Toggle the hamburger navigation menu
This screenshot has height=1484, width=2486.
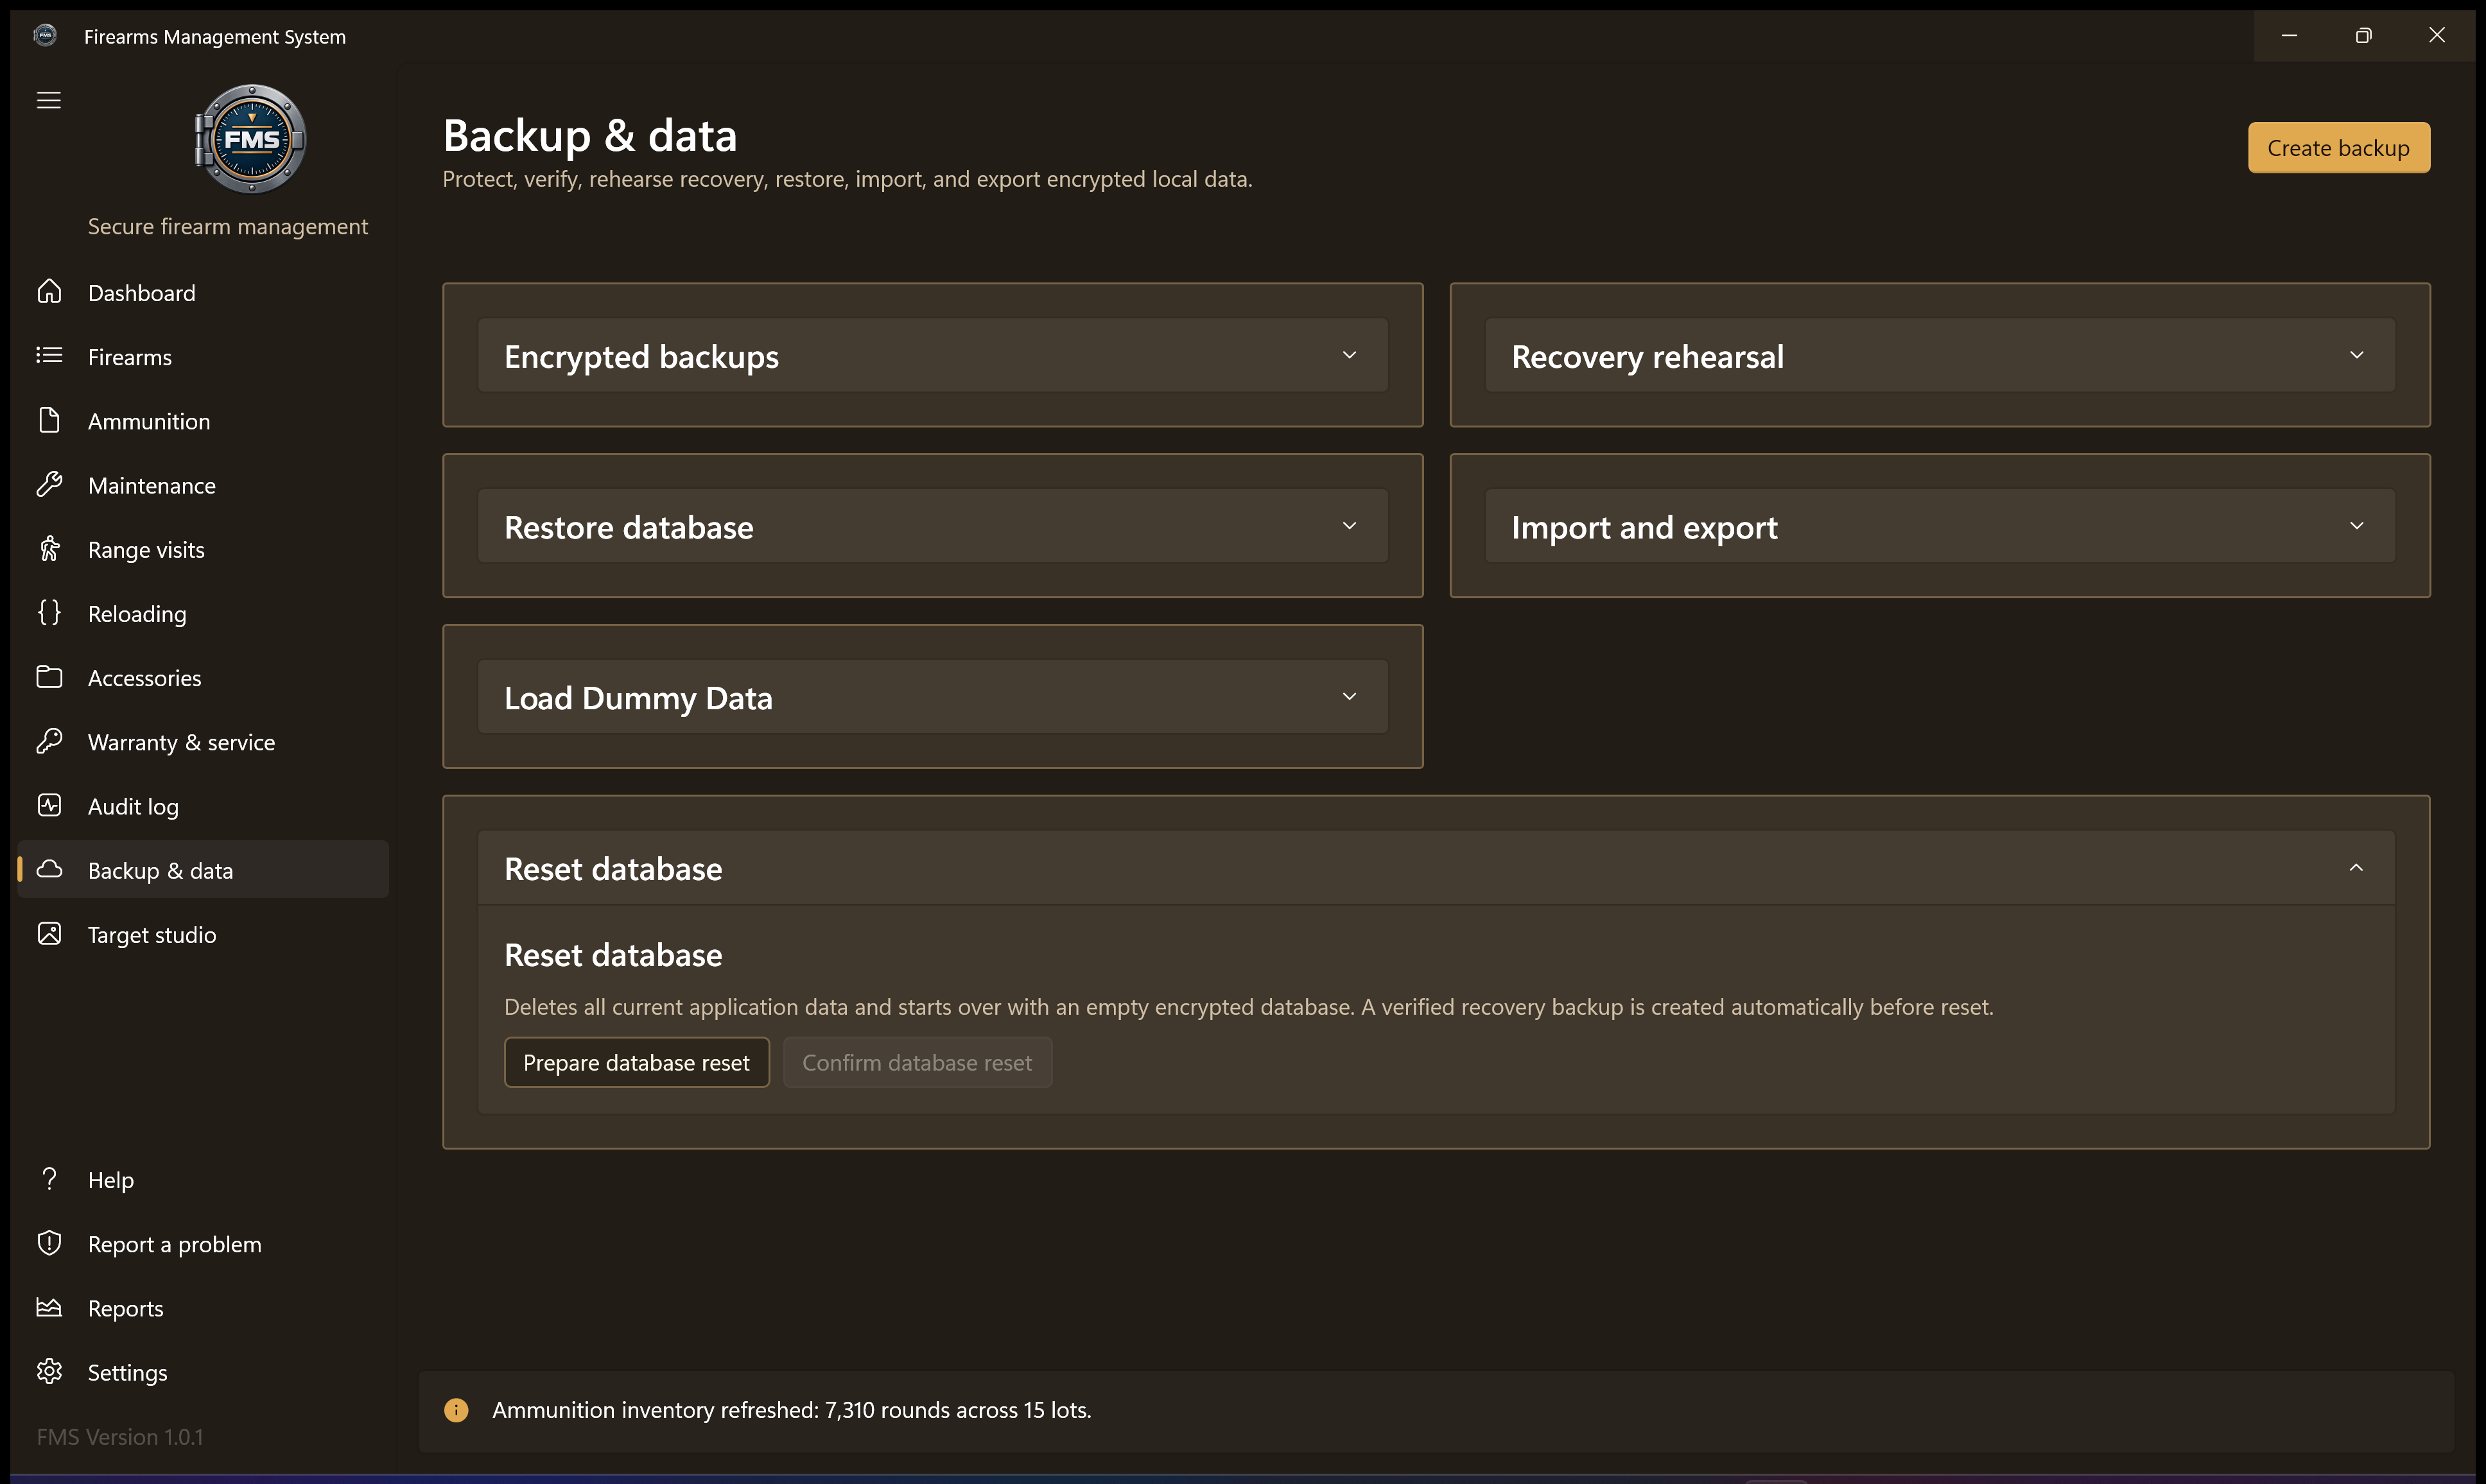click(x=49, y=100)
